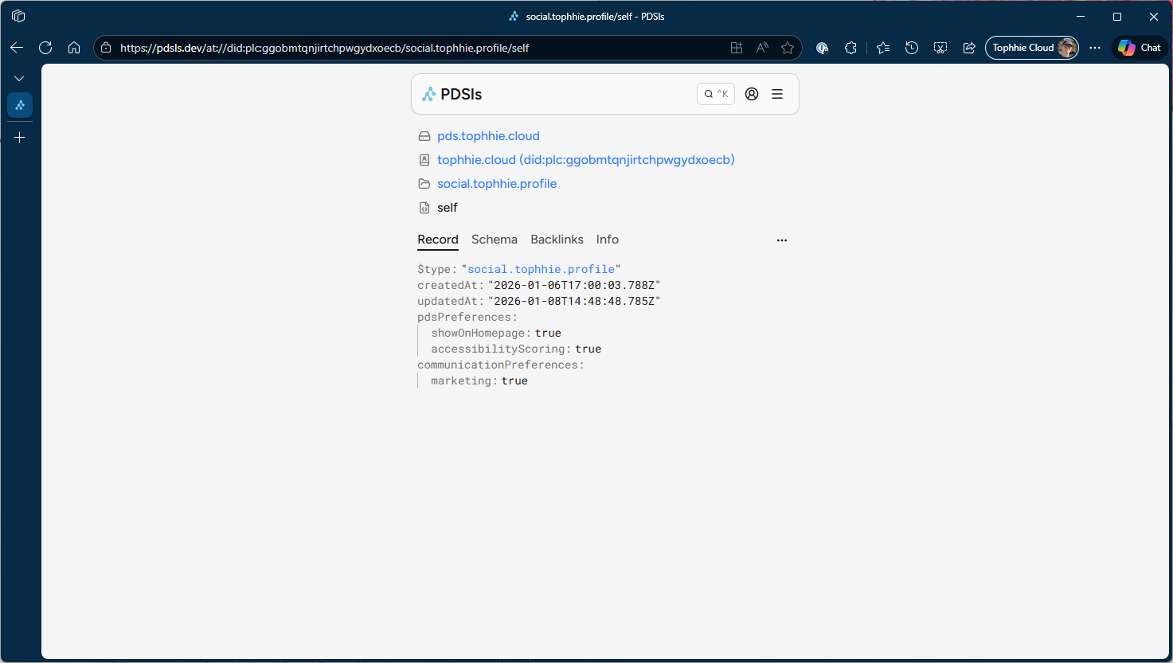Click the Screenshot (web capture) icon
Image resolution: width=1173 pixels, height=663 pixels.
tap(940, 48)
